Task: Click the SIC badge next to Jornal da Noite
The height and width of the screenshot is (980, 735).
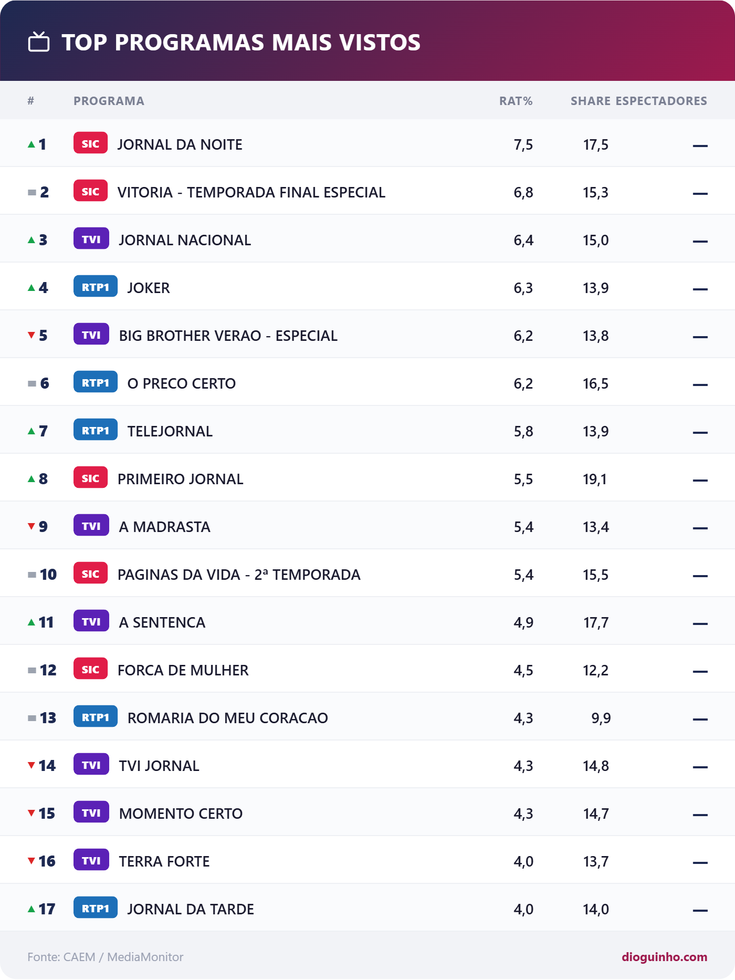Action: click(90, 143)
